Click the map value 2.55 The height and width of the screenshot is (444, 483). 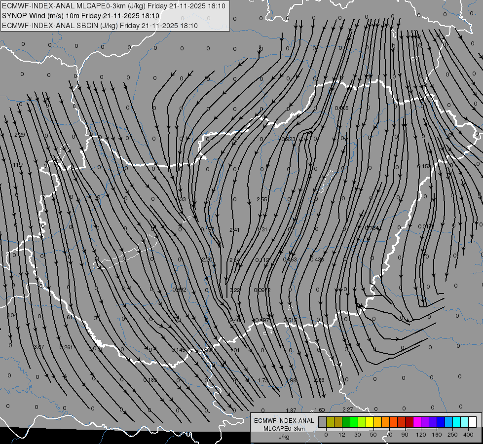point(262,199)
